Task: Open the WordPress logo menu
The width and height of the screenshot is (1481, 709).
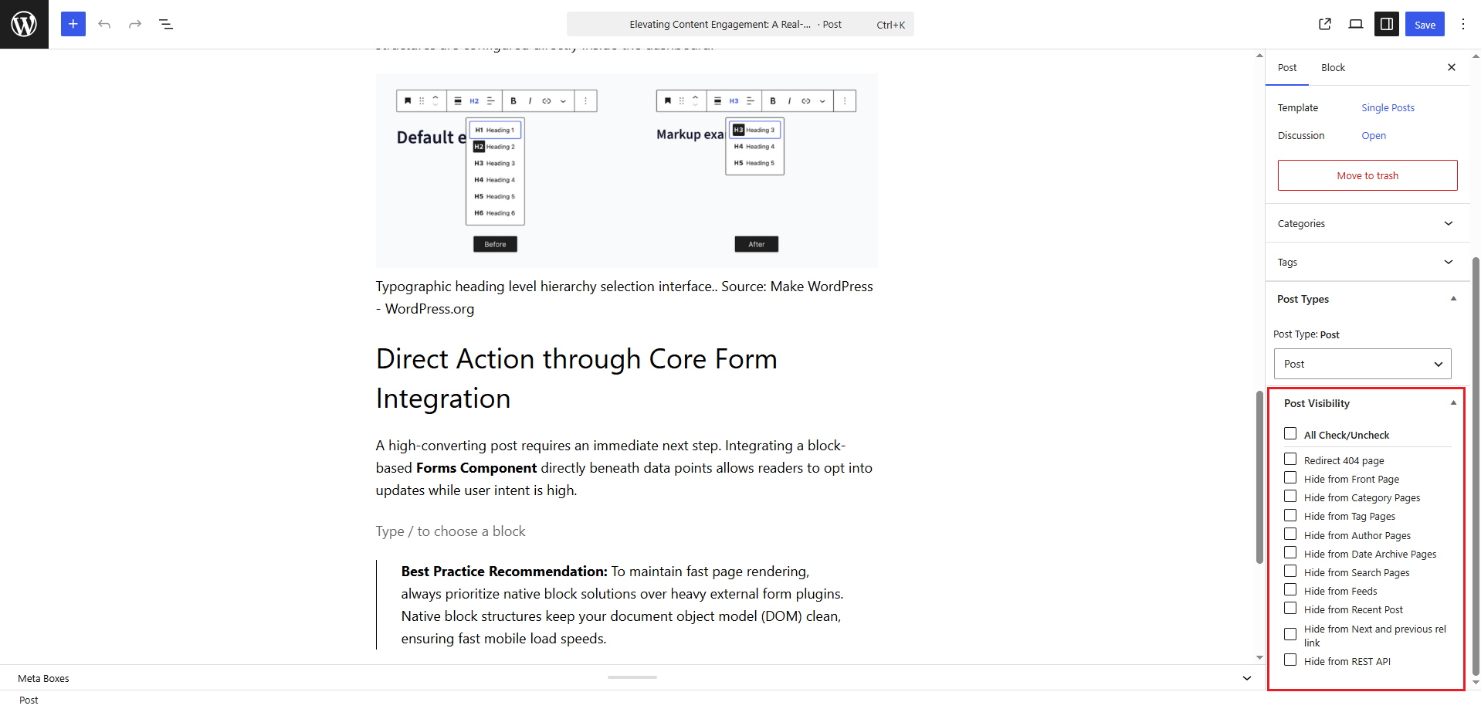Action: 24,24
